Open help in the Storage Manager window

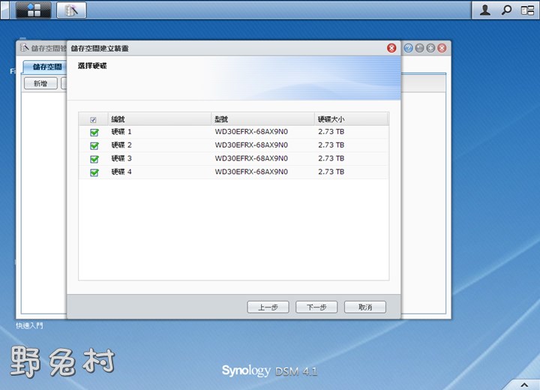tap(409, 48)
